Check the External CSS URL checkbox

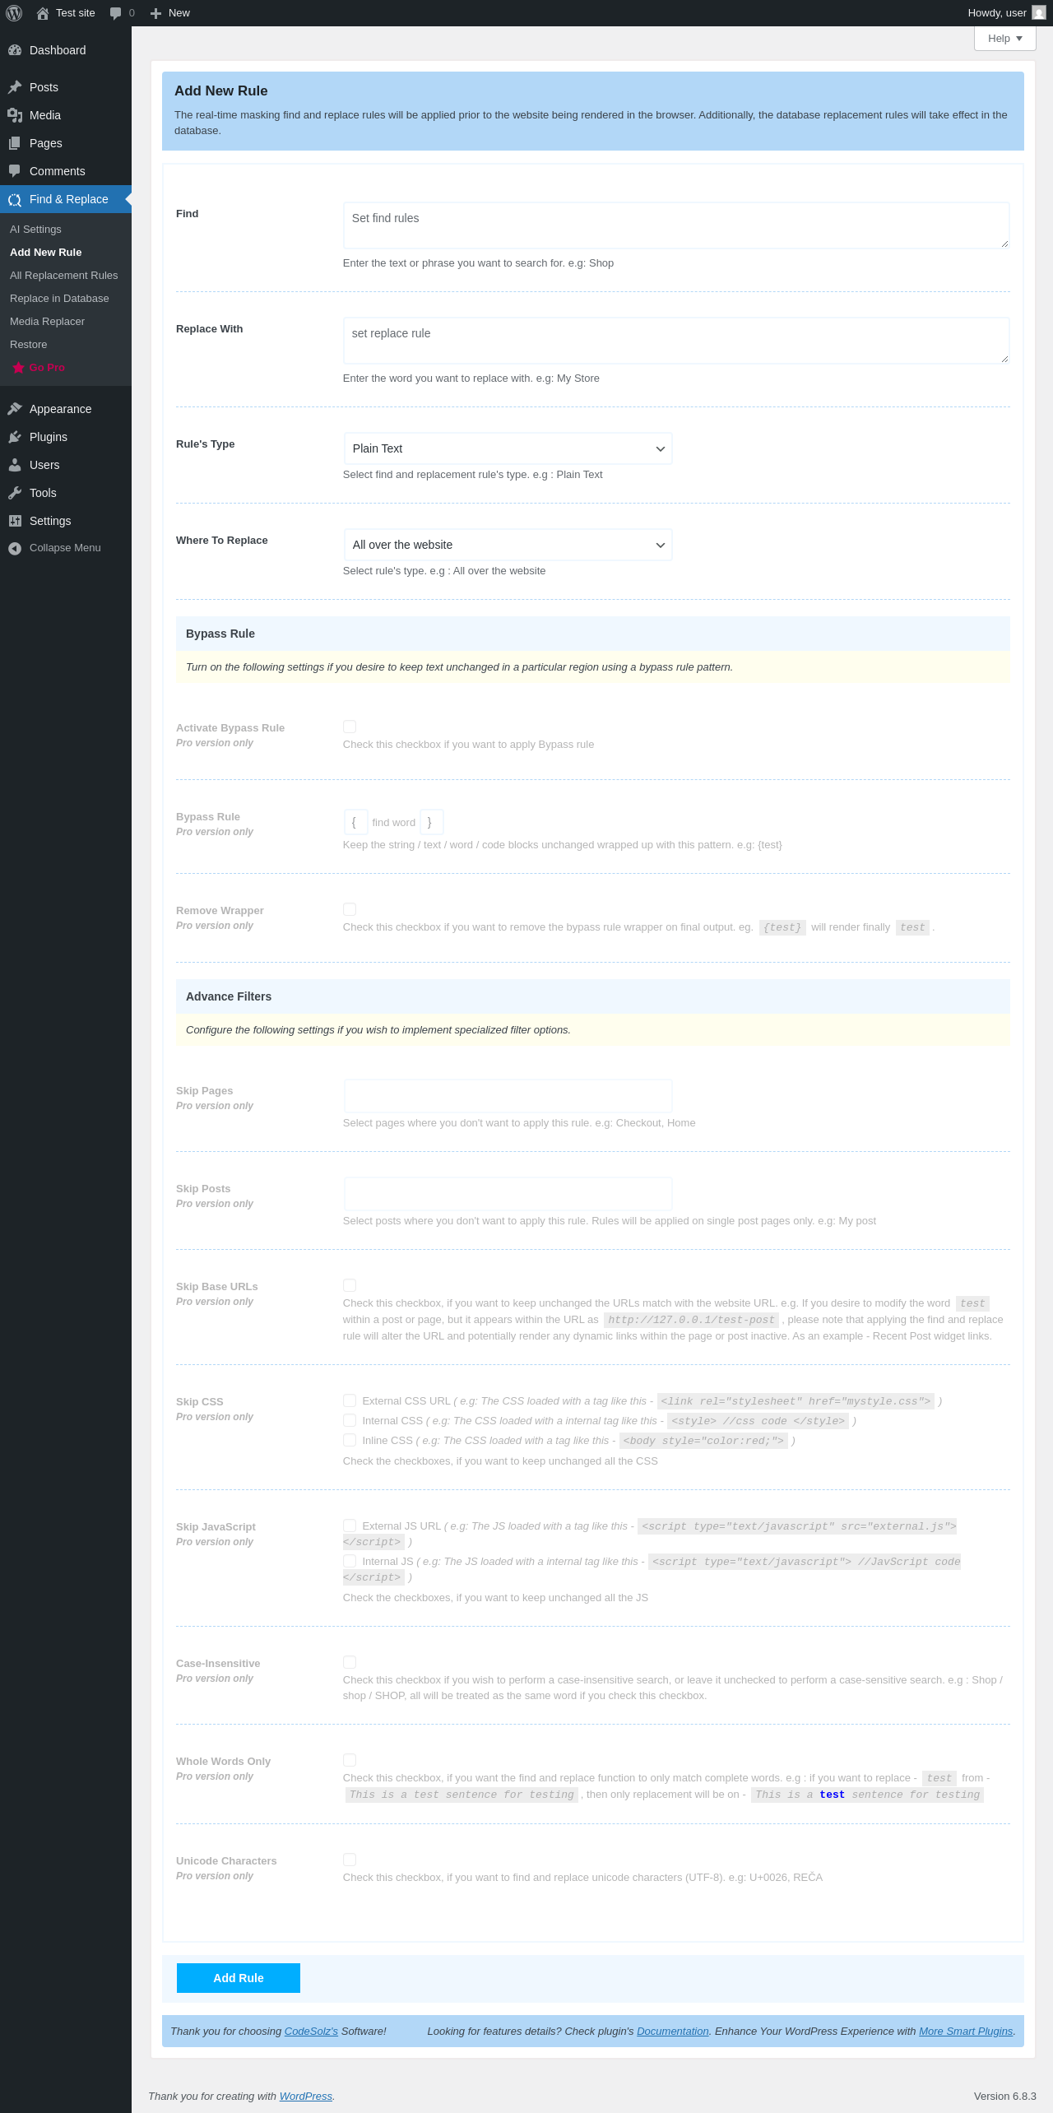pyautogui.click(x=350, y=1400)
